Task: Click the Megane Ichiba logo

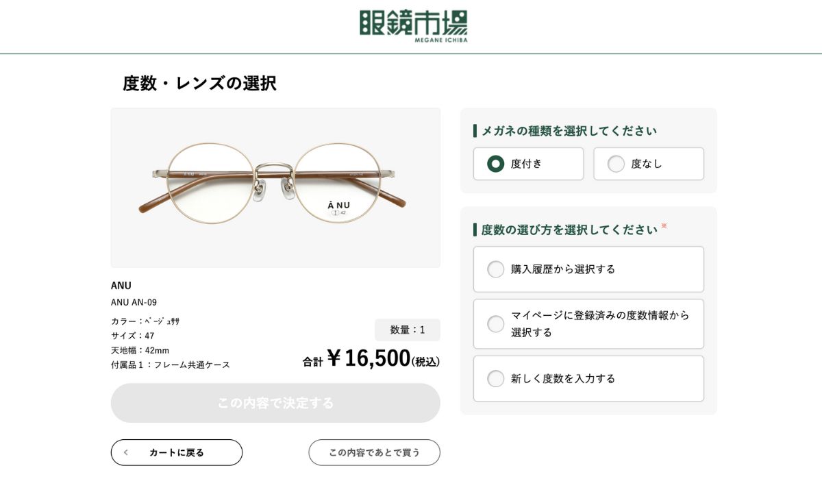Action: tap(413, 26)
